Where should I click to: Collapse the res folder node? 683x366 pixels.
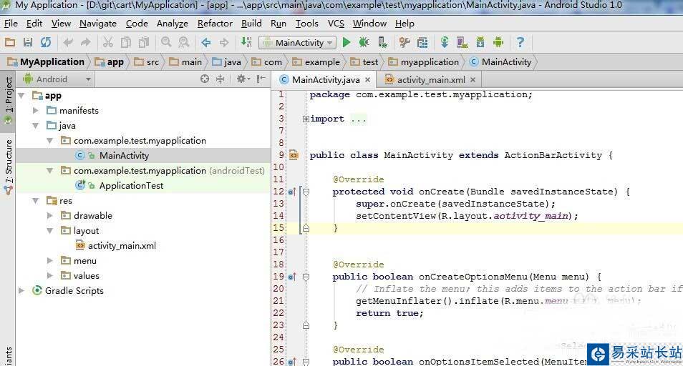click(x=36, y=200)
